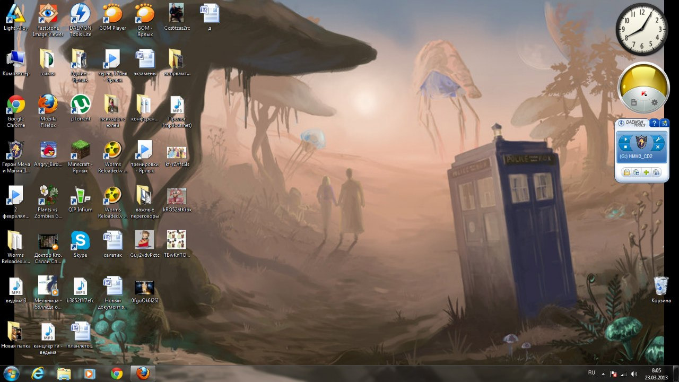Open the Action Center flag icon

pyautogui.click(x=613, y=374)
